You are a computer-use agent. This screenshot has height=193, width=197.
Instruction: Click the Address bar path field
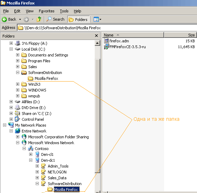(107, 28)
